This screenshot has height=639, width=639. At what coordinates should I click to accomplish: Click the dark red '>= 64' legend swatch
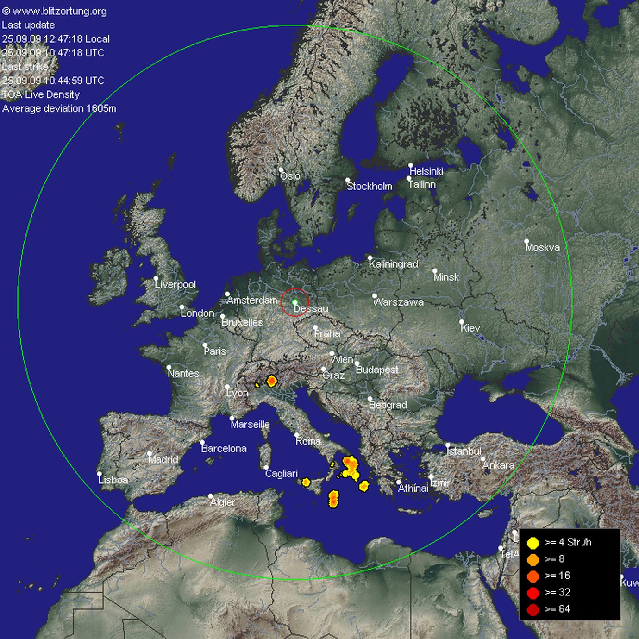click(533, 609)
